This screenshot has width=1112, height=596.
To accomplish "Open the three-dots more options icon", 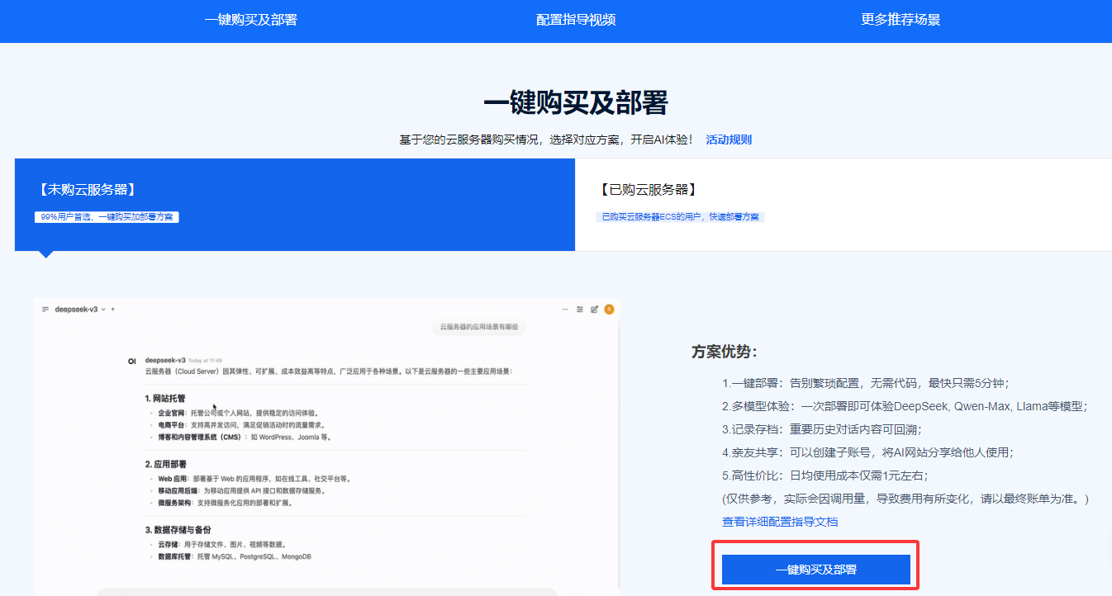I will 565,310.
